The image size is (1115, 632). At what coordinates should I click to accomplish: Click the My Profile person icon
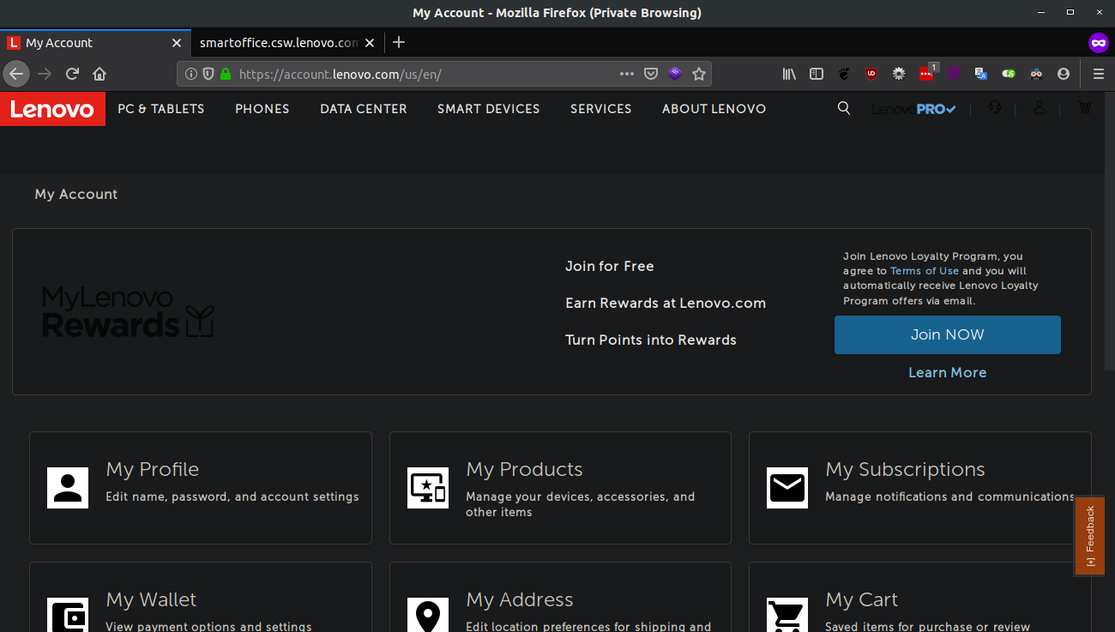[x=68, y=488]
